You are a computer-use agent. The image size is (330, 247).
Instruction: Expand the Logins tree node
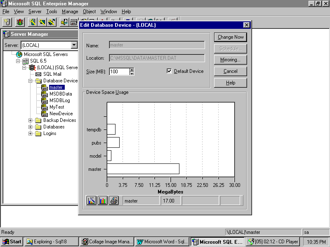pyautogui.click(x=31, y=133)
